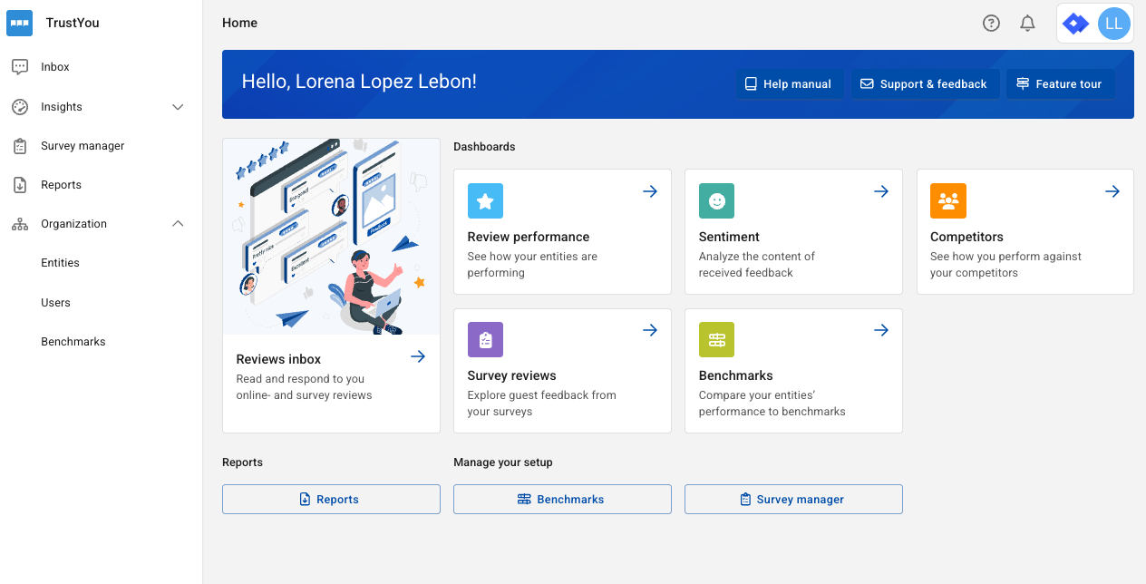The image size is (1146, 584).
Task: Click the Review performance card title
Action: [x=529, y=237]
